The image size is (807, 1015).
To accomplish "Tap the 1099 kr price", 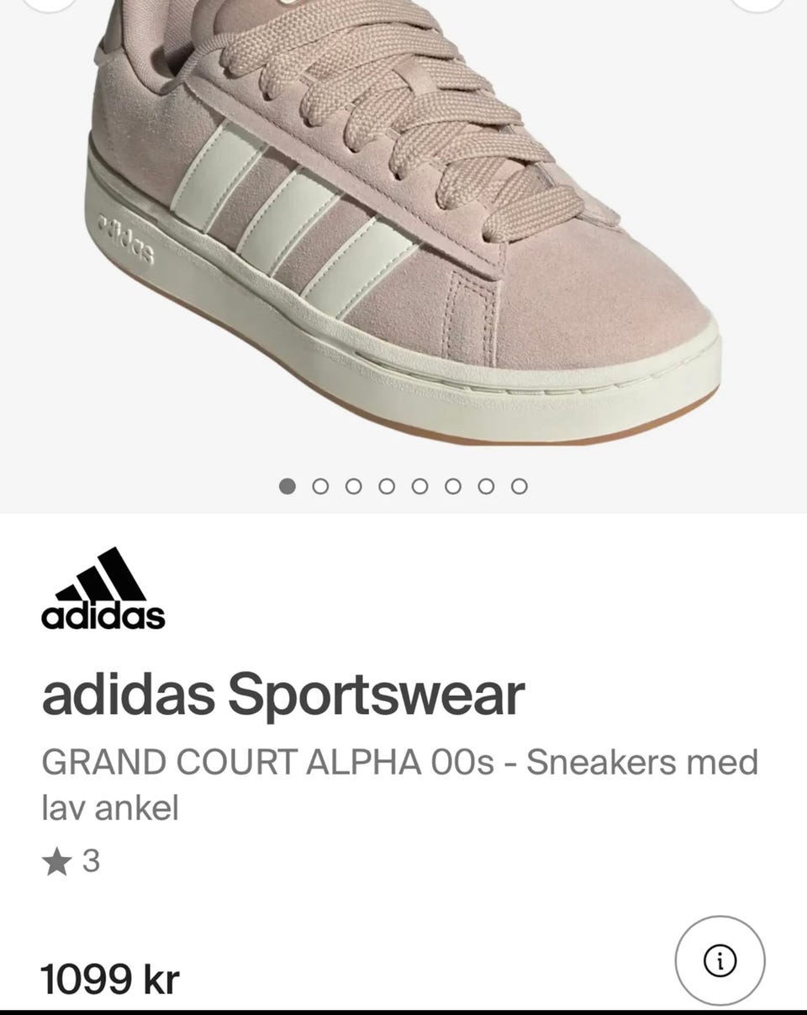I will 110,980.
